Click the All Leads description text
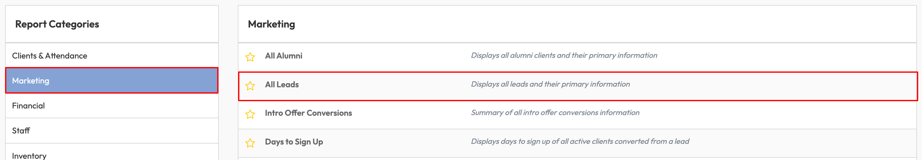Image resolution: width=922 pixels, height=160 pixels. point(550,84)
